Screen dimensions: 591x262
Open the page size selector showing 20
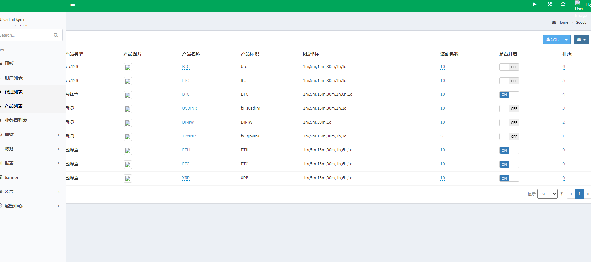[547, 194]
